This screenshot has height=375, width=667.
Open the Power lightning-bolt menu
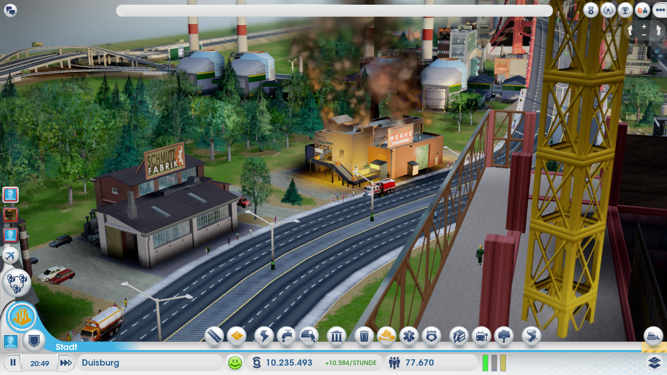click(x=264, y=336)
